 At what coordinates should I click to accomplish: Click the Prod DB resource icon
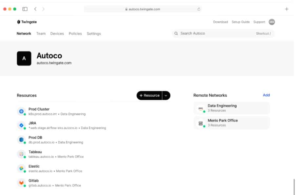(x=21, y=140)
